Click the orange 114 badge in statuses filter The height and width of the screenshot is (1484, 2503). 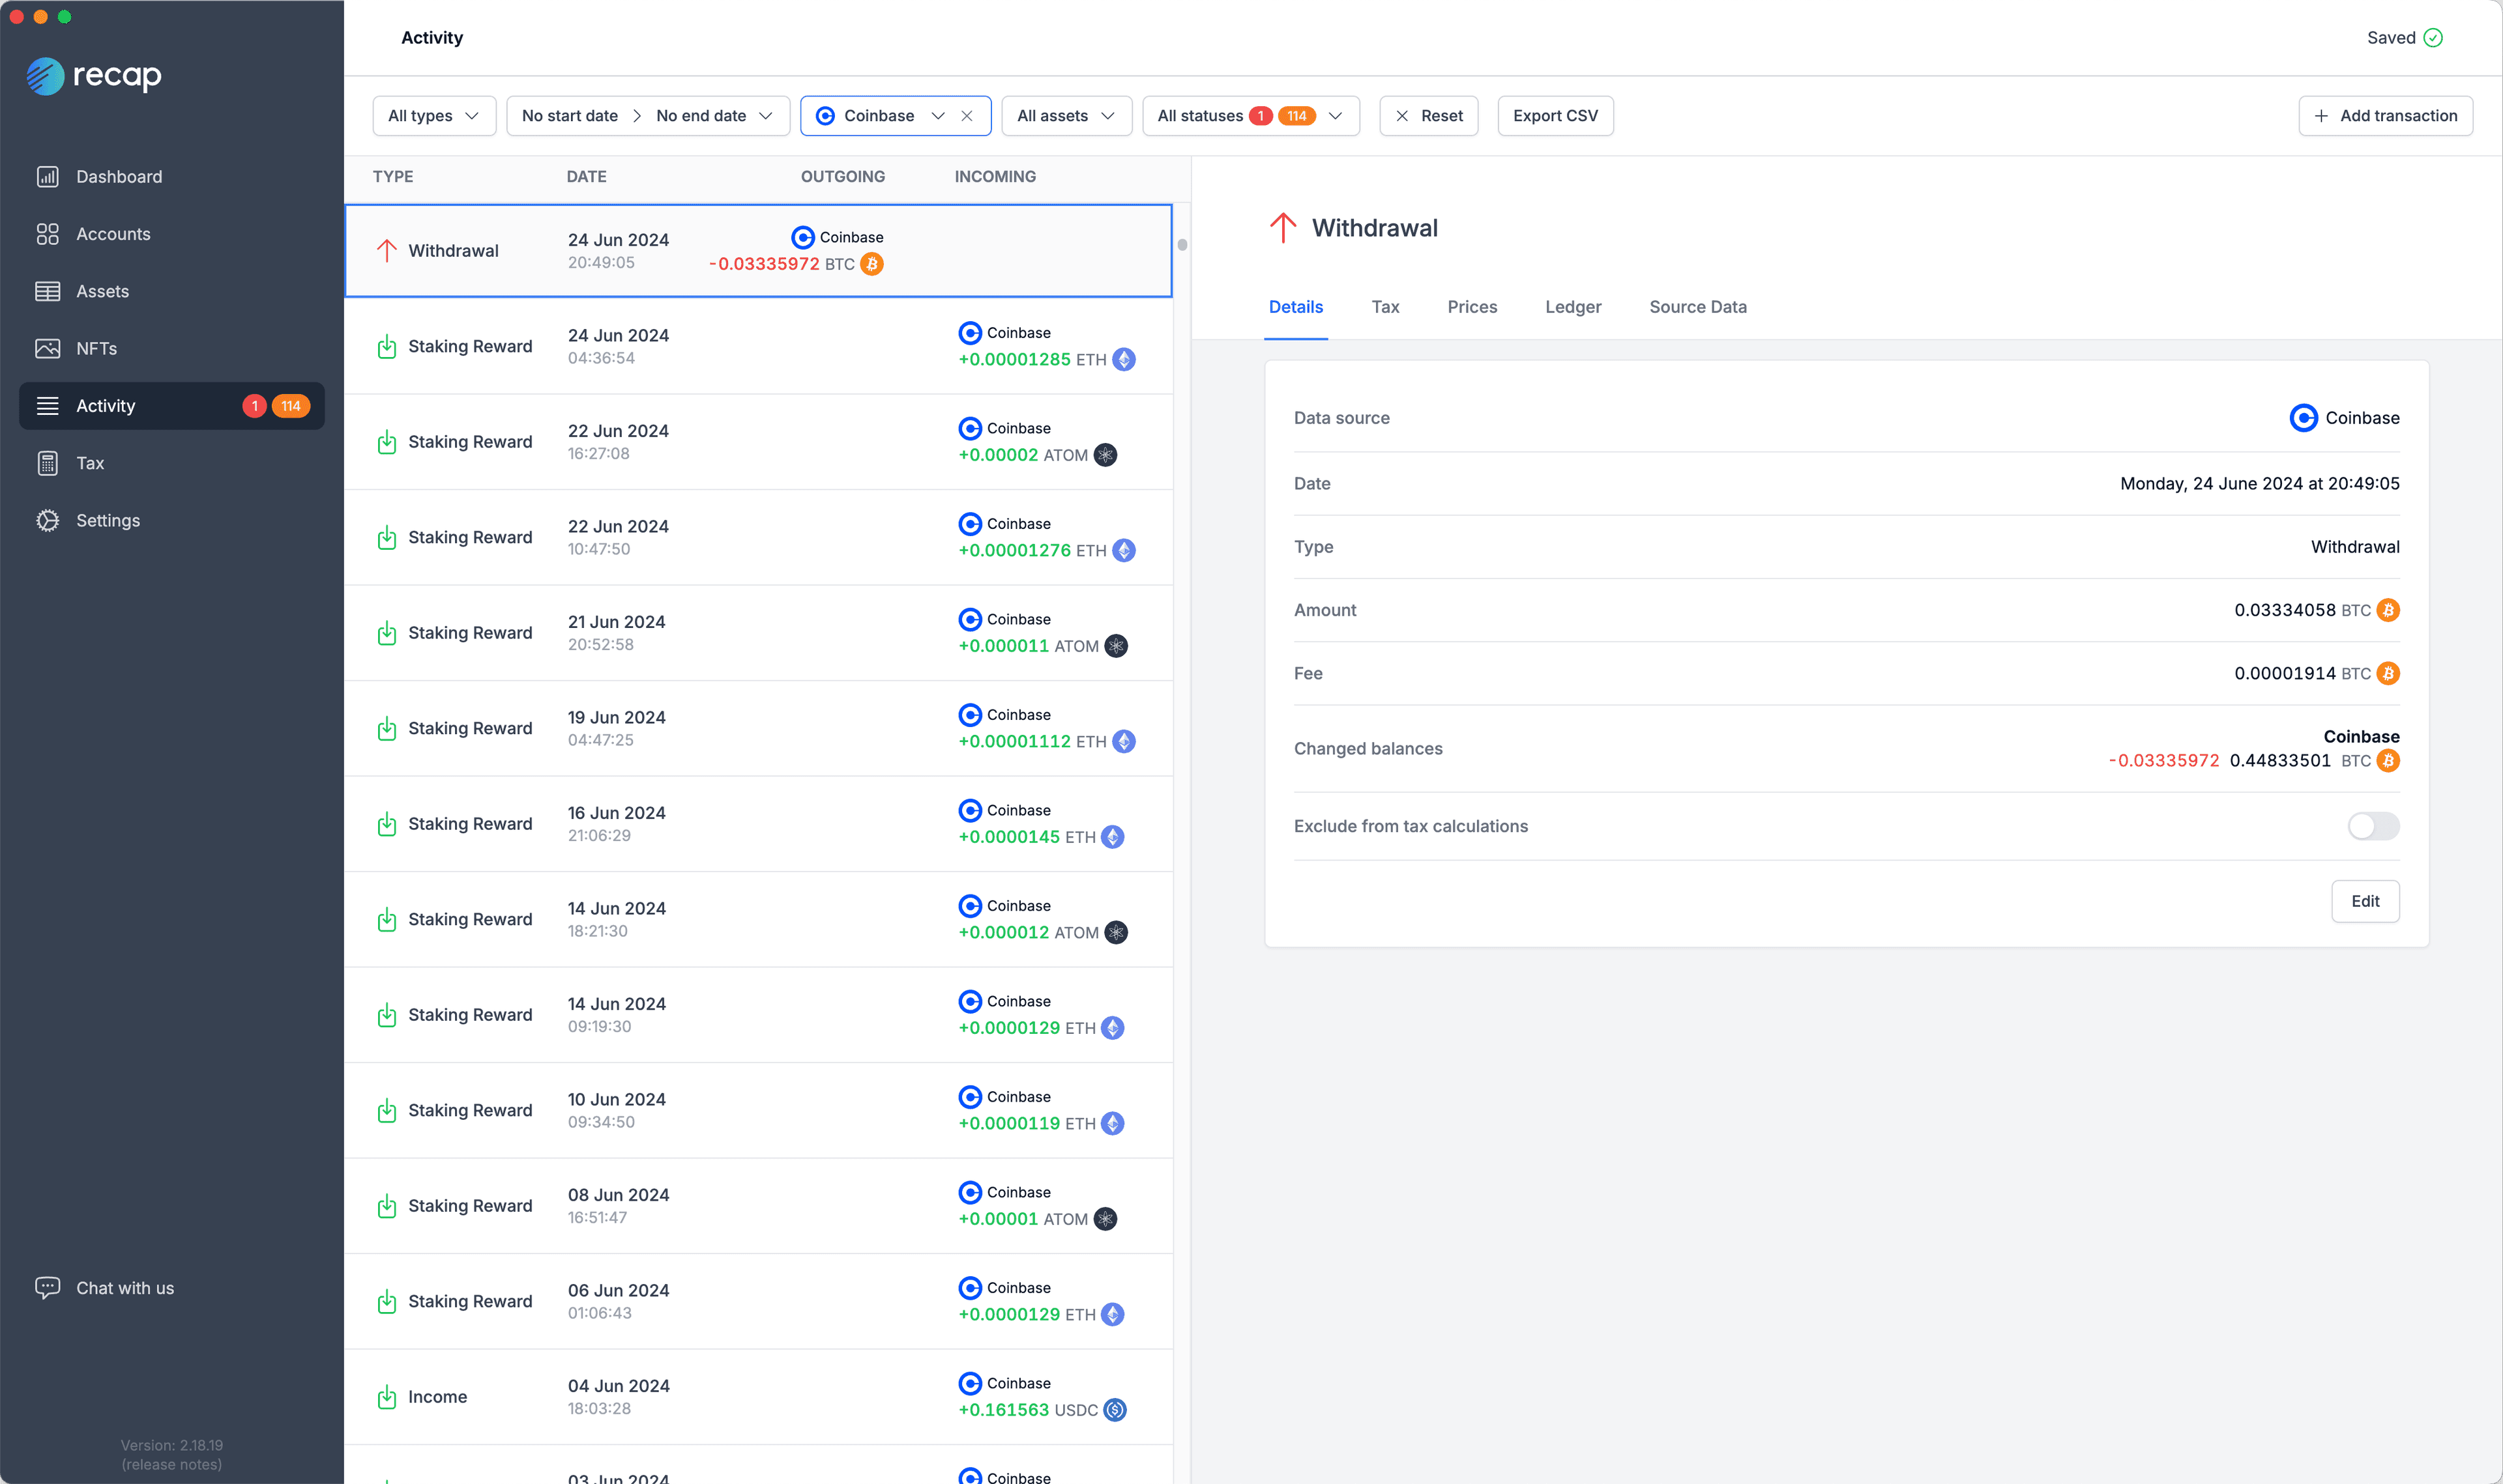click(1296, 116)
